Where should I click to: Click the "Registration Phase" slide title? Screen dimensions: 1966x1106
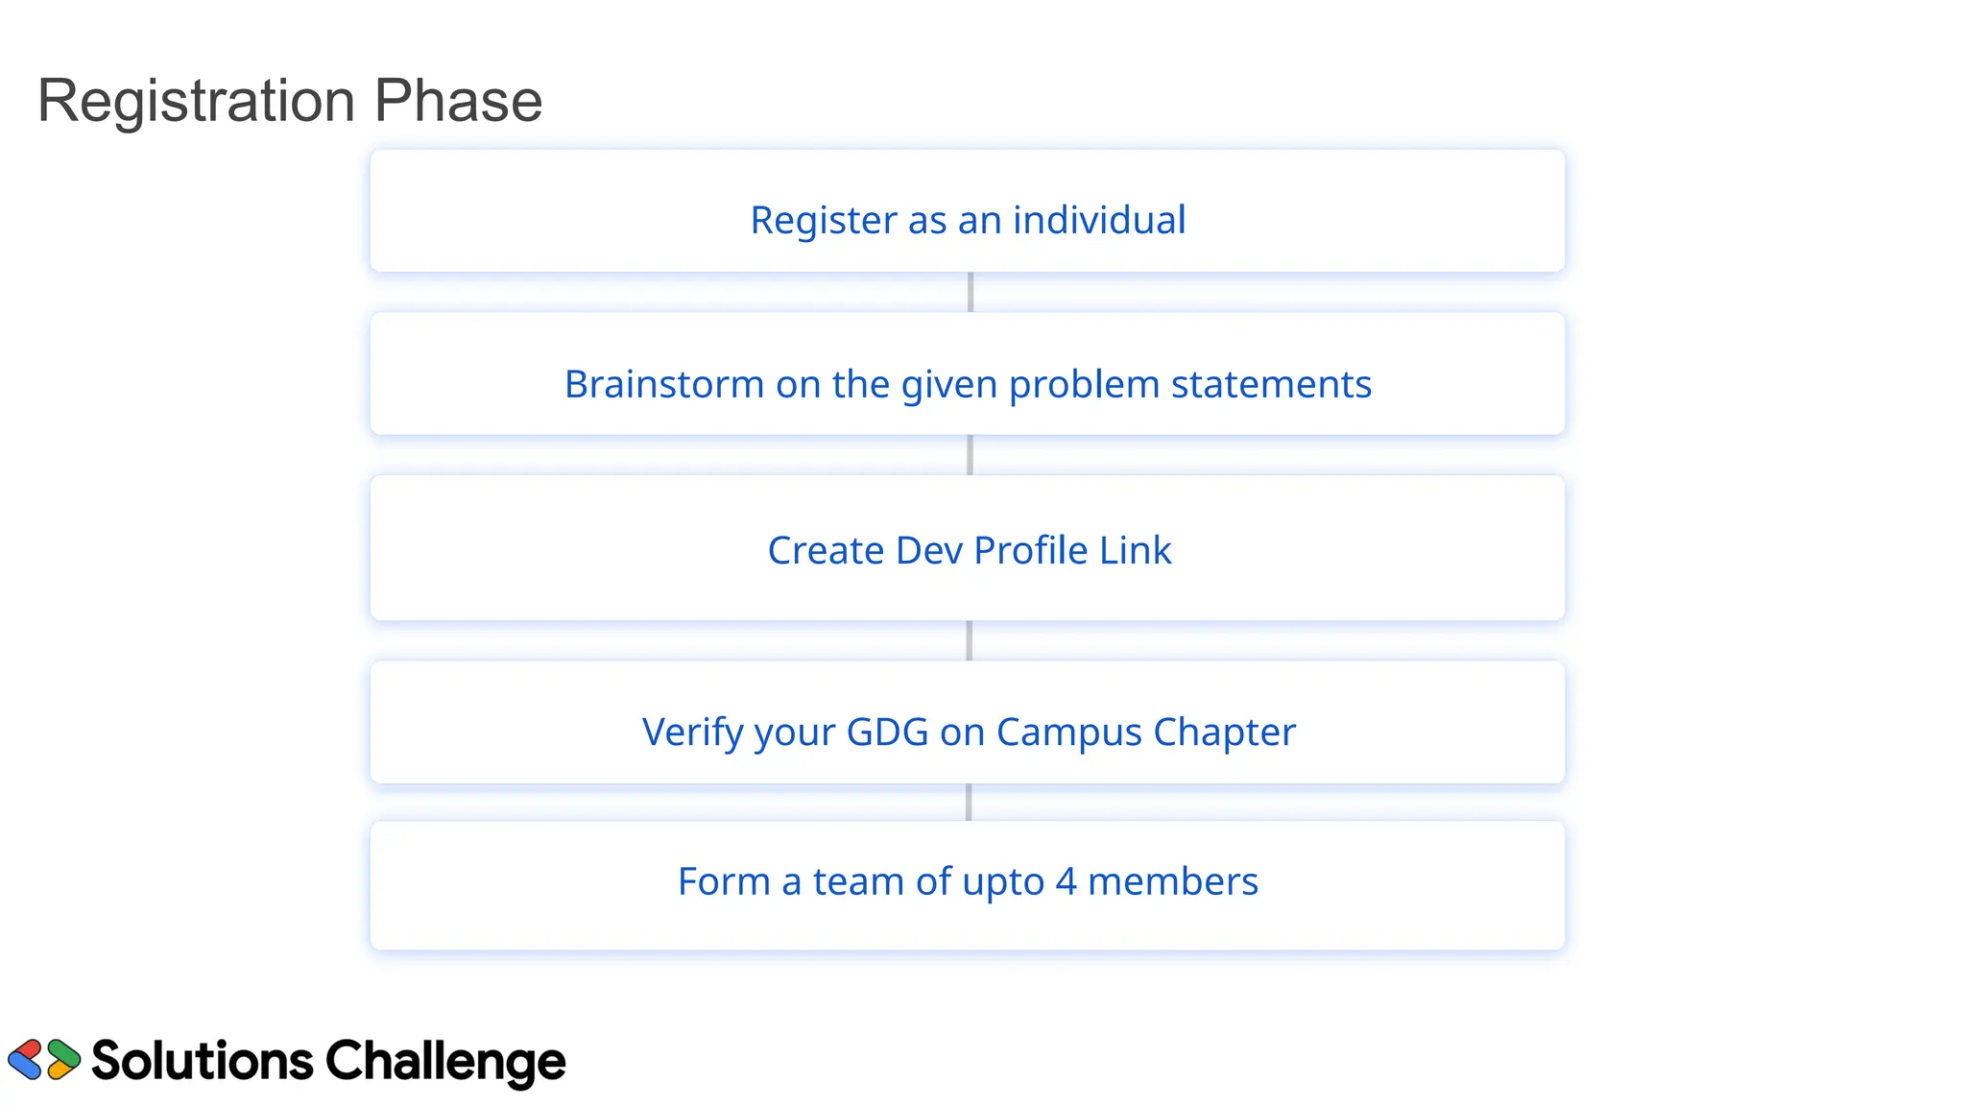tap(290, 101)
